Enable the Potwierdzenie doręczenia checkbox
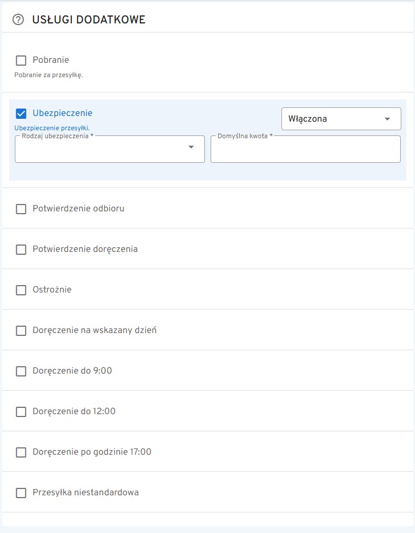The image size is (415, 533). tap(21, 250)
